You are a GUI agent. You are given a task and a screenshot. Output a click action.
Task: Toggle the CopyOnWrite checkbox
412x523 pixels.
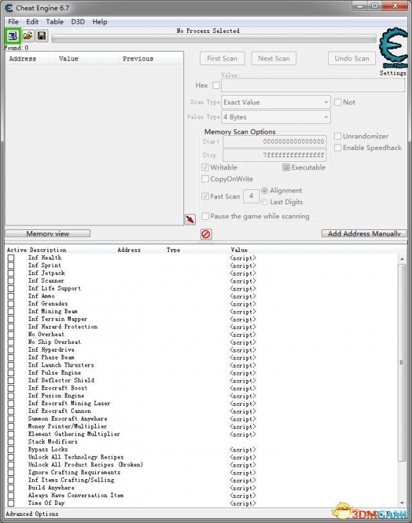205,179
